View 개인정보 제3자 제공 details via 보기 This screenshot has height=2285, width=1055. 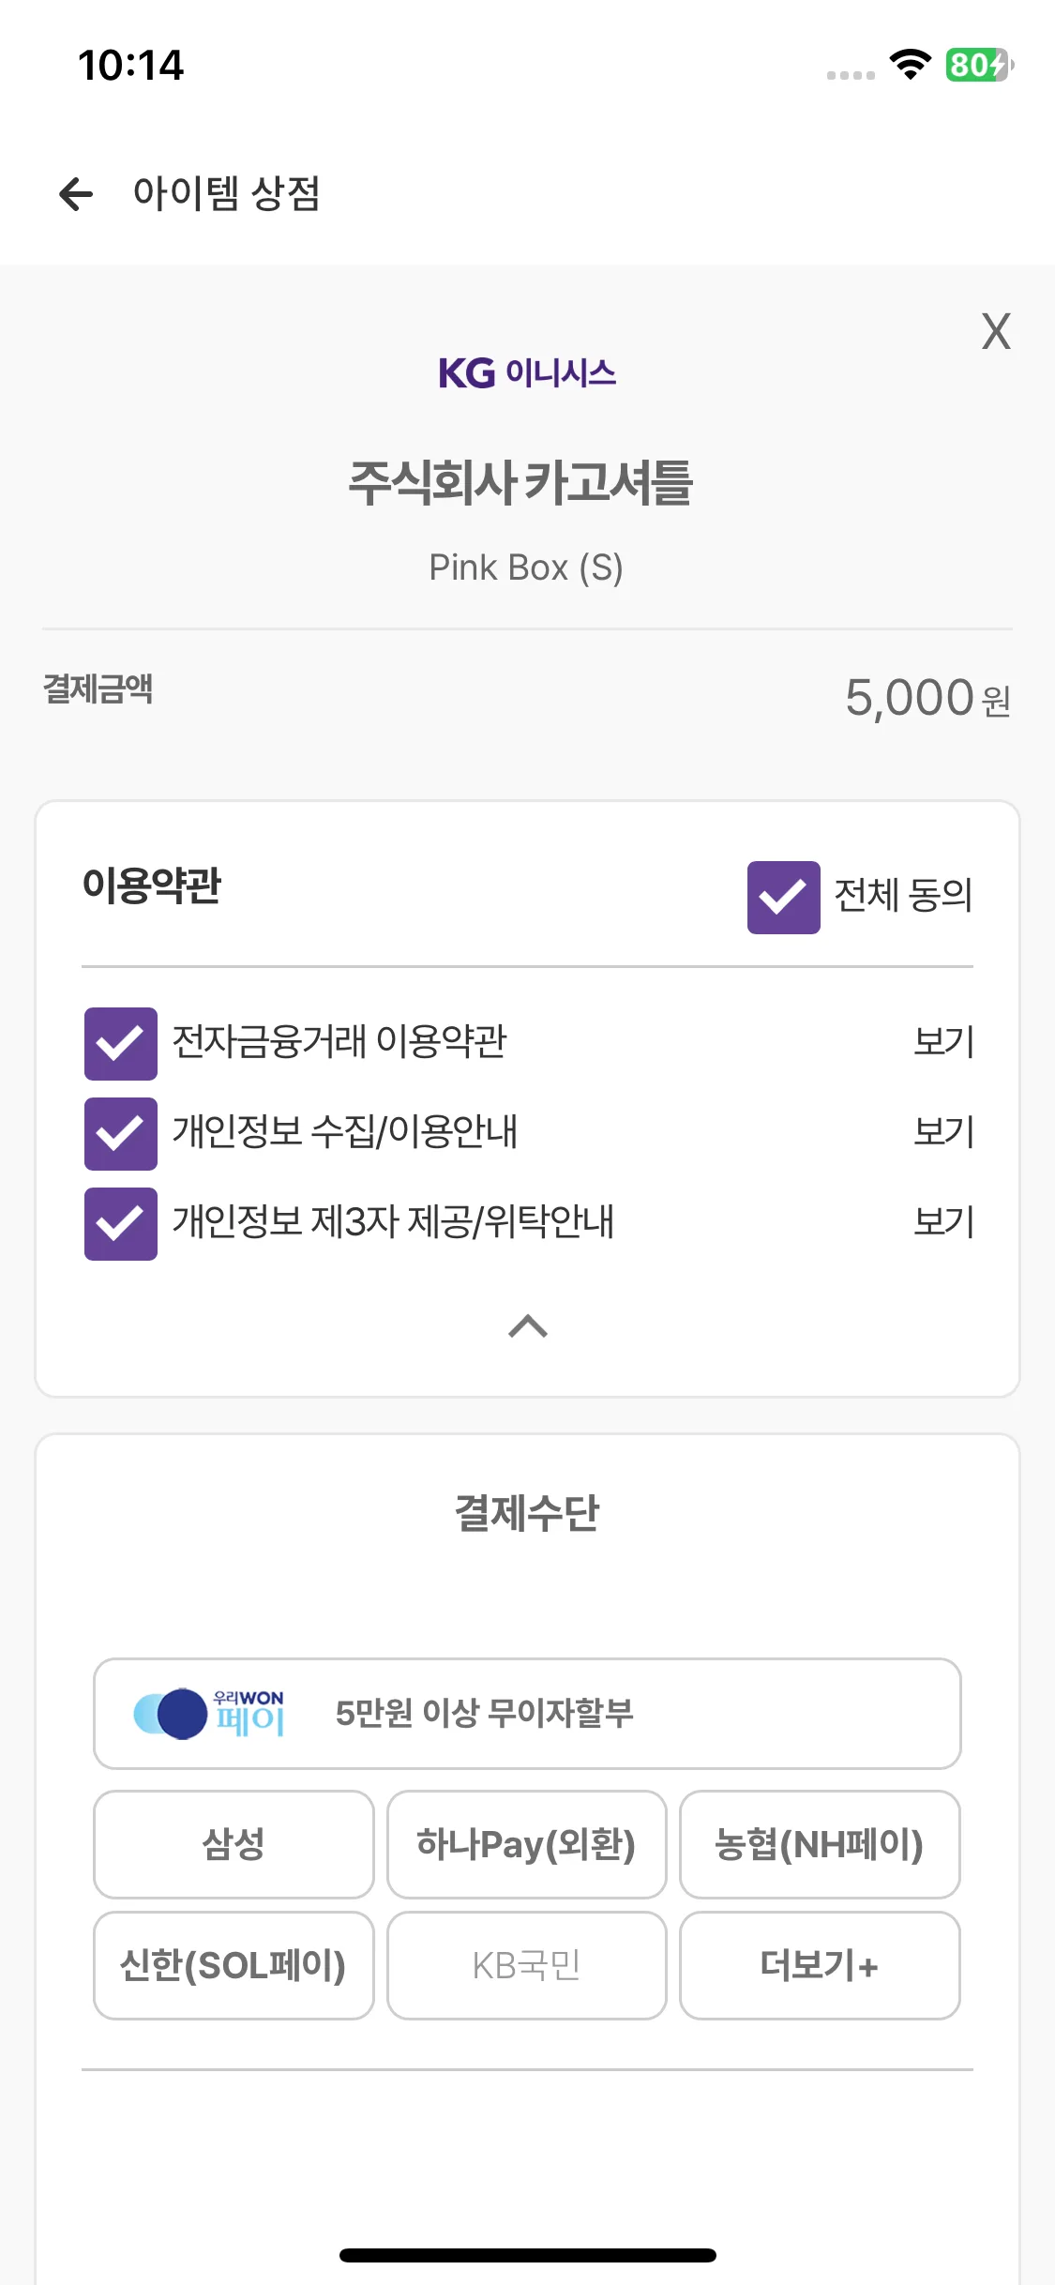pyautogui.click(x=944, y=1221)
